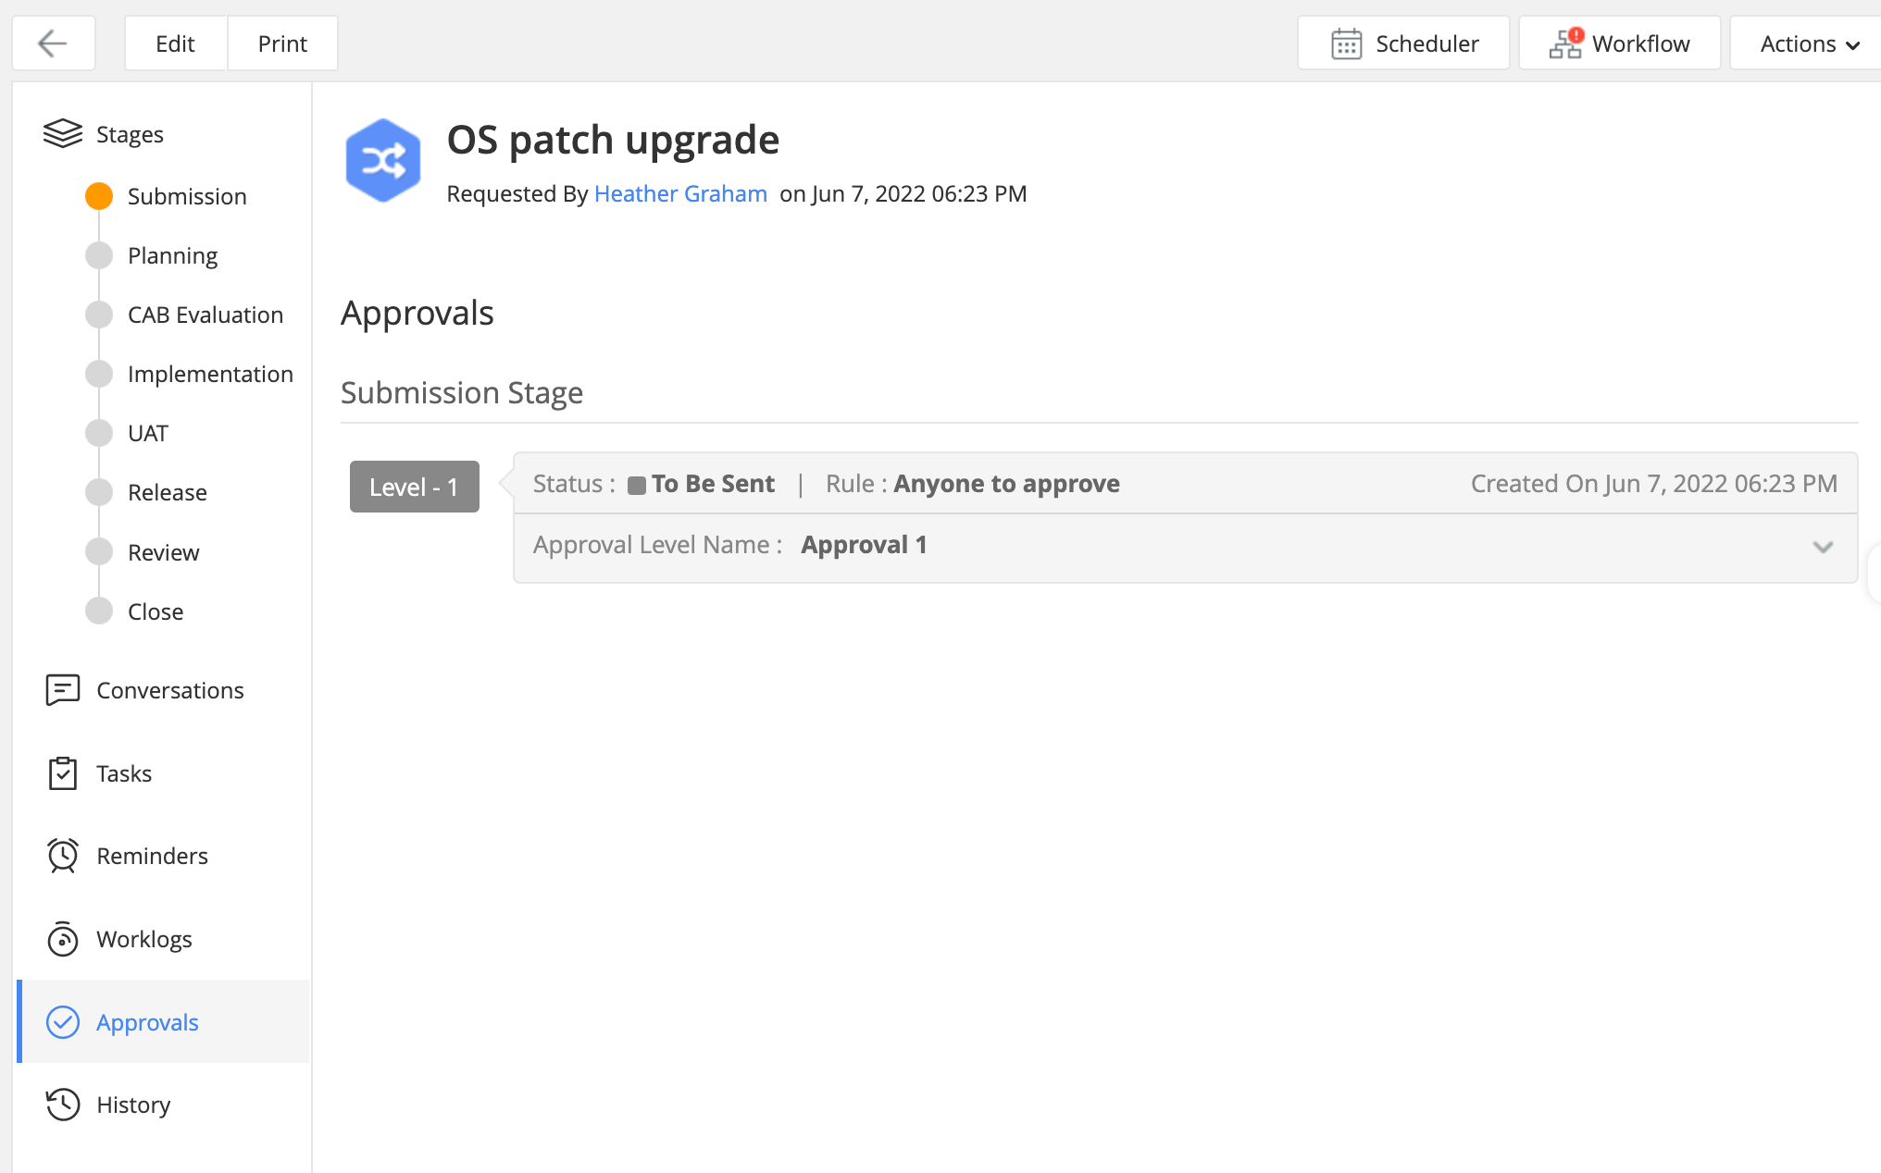Select the CAB Evaluation stage dot

pos(99,315)
